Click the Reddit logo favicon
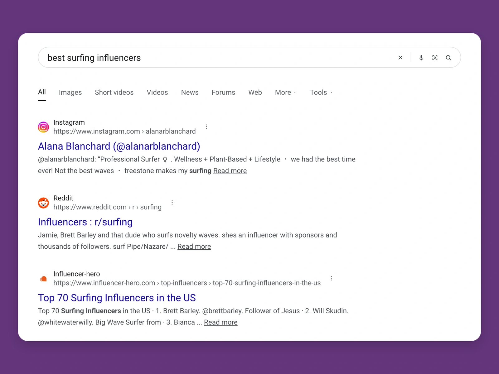Viewport: 499px width, 374px height. tap(43, 203)
